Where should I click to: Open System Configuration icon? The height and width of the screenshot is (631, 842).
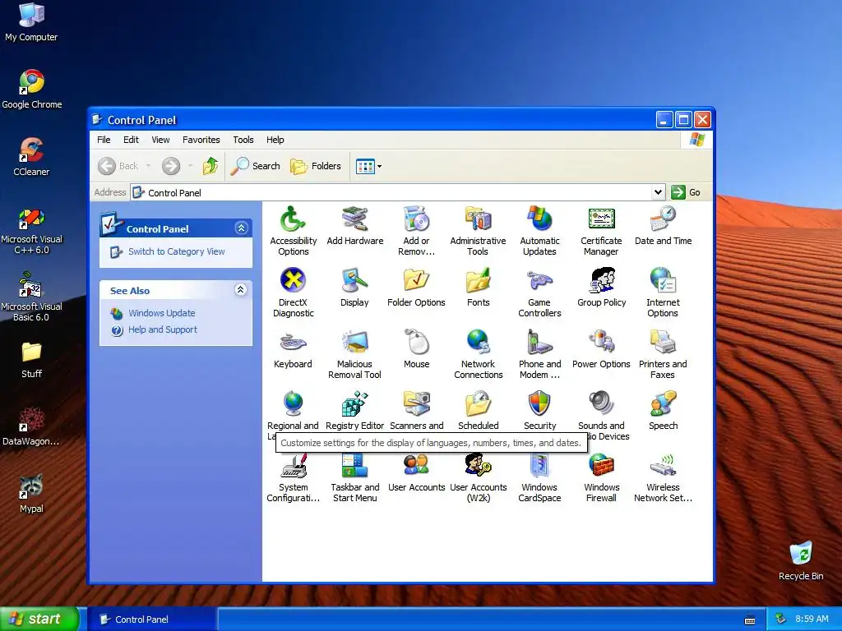point(293,466)
